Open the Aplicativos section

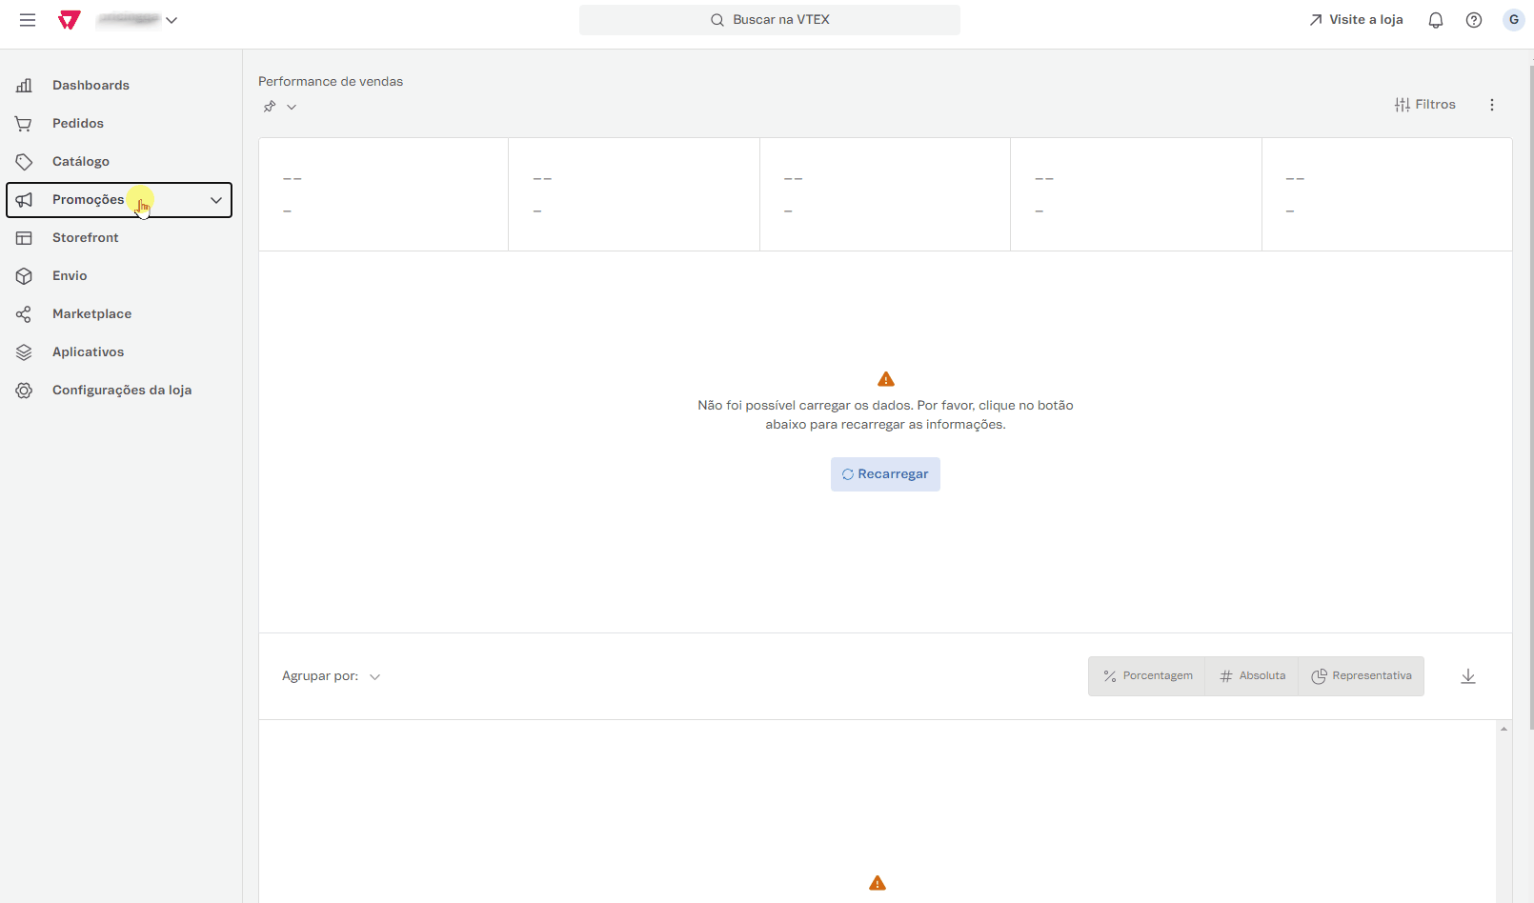(x=87, y=351)
